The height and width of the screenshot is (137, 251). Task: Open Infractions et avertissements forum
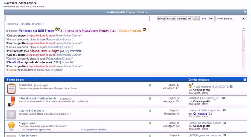point(38,98)
